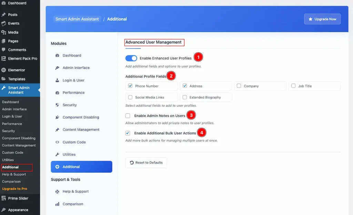Click the Custom Code brackets icon
The width and height of the screenshot is (353, 215).
coord(58,142)
